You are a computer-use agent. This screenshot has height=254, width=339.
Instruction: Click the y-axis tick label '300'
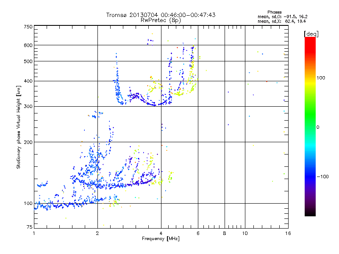click(28, 107)
